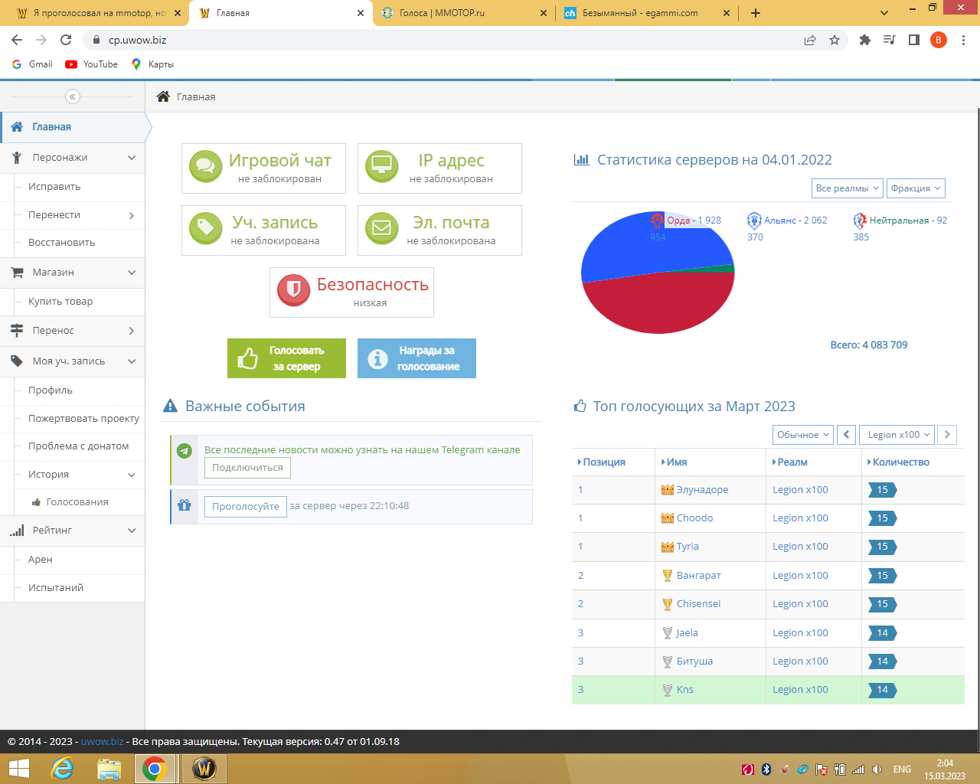
Task: Click player name Chisensei in the table
Action: [x=698, y=604]
